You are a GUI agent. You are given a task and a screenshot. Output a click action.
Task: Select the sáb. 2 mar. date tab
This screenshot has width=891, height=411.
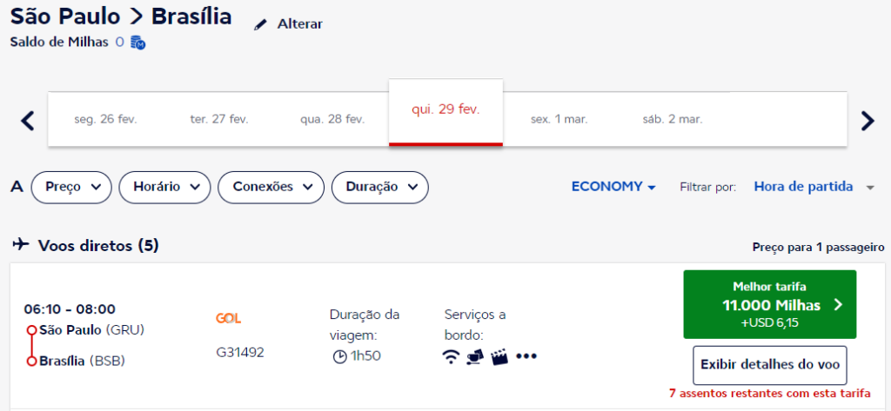[x=673, y=119]
